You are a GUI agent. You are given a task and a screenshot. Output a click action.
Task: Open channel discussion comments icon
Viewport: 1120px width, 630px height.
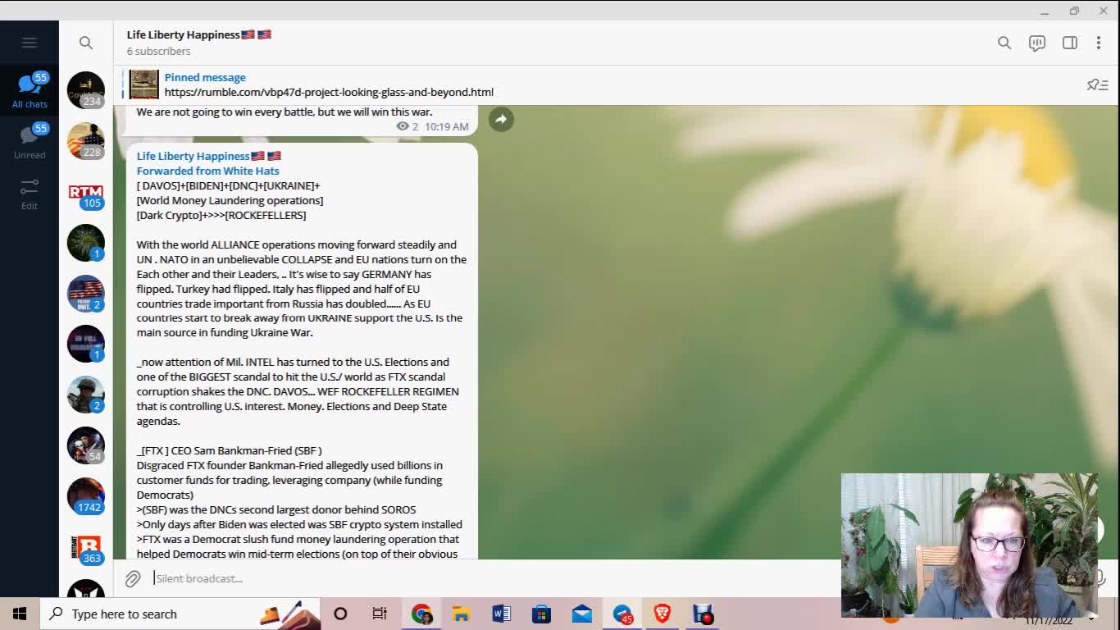point(1037,43)
